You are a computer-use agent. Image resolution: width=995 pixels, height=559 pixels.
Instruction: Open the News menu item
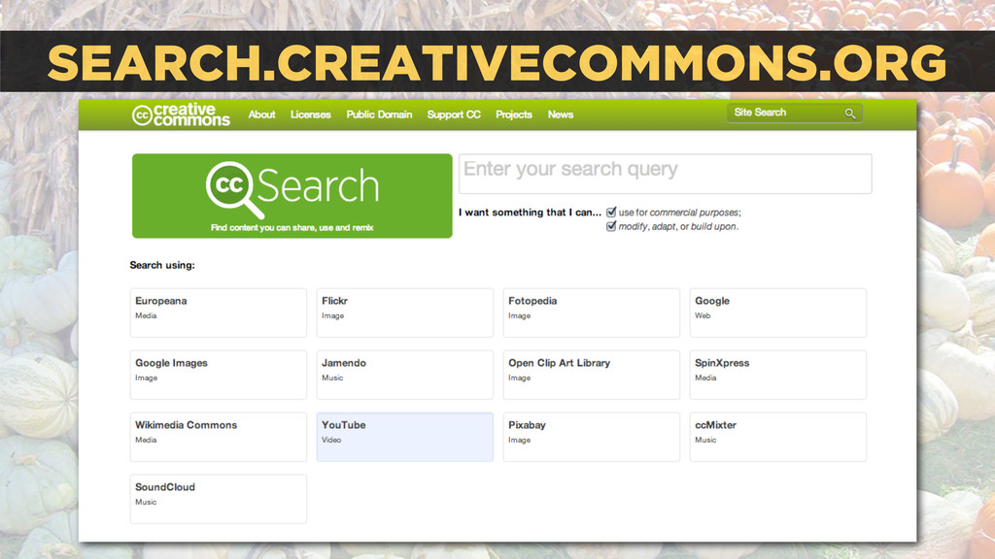tap(561, 115)
